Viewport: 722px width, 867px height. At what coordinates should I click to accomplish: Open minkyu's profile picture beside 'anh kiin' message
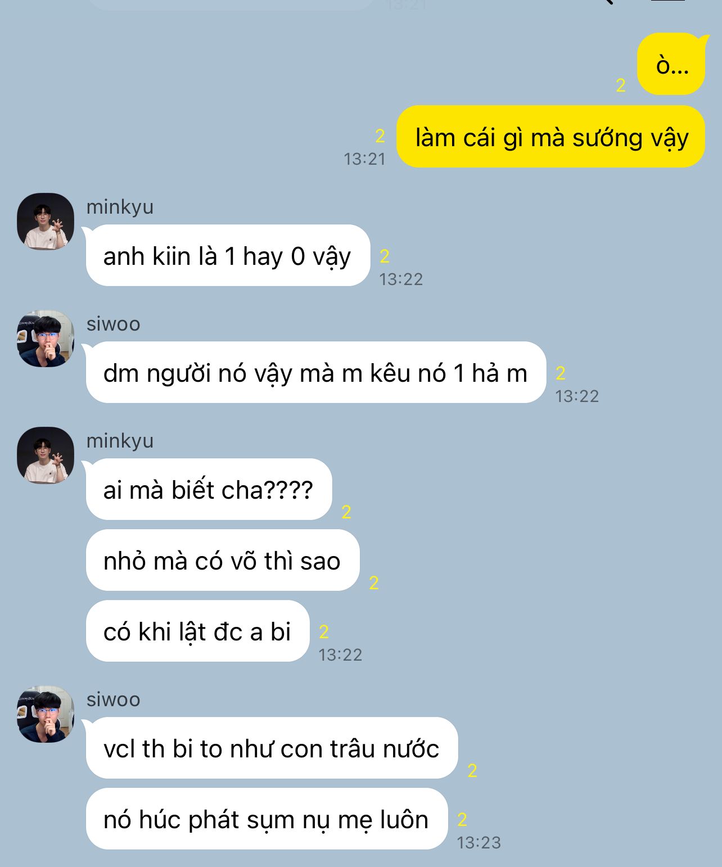(46, 222)
